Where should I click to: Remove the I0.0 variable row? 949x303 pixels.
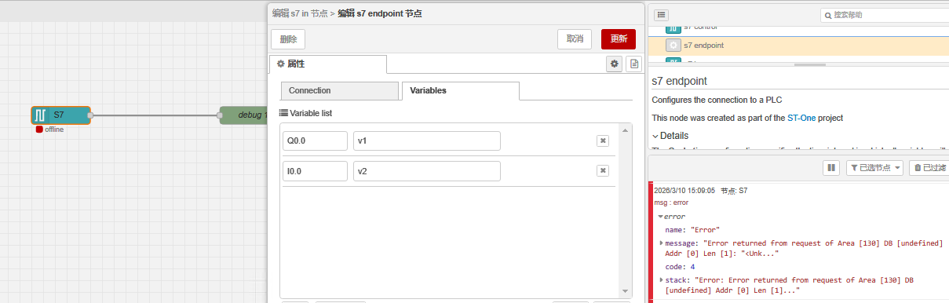pos(603,170)
